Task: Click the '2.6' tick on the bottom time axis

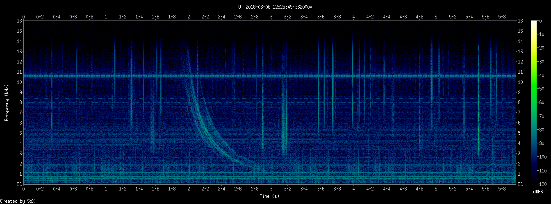Action: tap(238, 189)
